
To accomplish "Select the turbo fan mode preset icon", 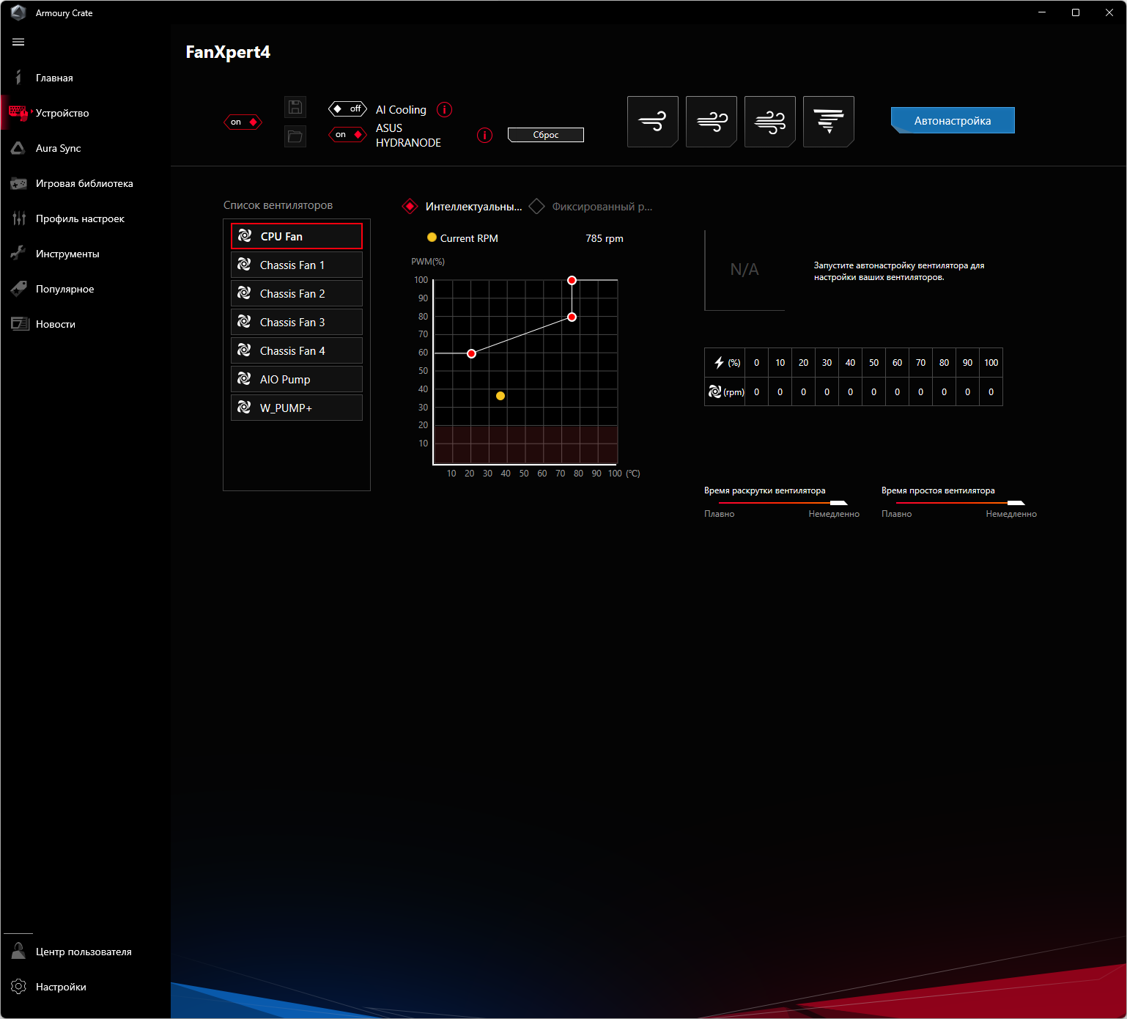I will click(770, 122).
